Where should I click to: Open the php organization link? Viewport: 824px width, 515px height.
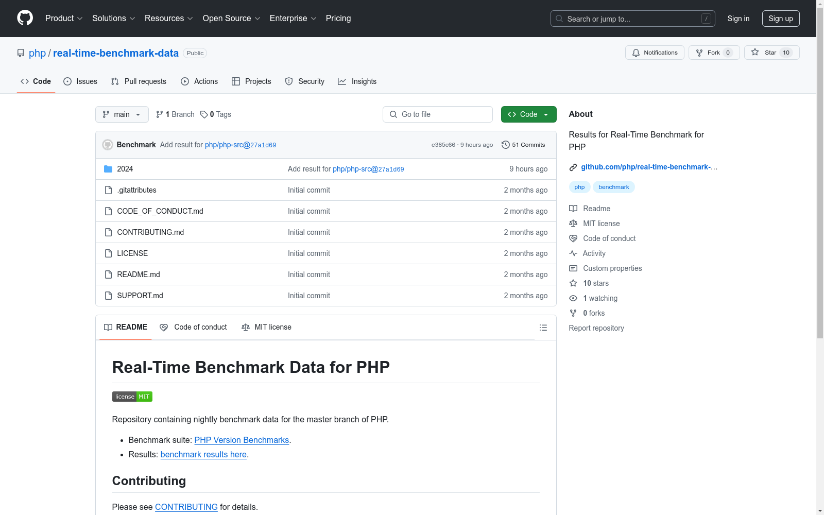tap(37, 53)
